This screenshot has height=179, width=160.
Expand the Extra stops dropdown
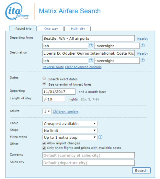click(x=70, y=137)
